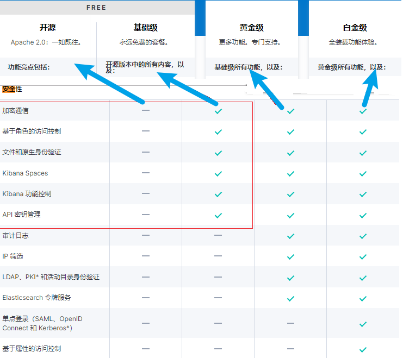Click the 加密通信 feature label
Screen dimensions: 403x358
[16, 111]
